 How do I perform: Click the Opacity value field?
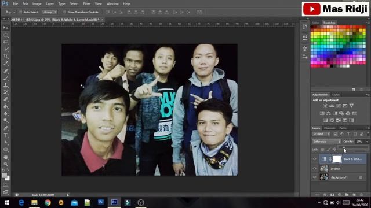360,142
